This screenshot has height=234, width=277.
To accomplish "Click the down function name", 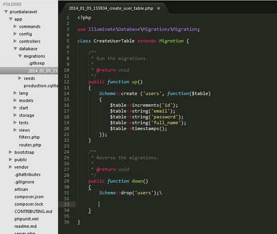I will (x=137, y=181).
